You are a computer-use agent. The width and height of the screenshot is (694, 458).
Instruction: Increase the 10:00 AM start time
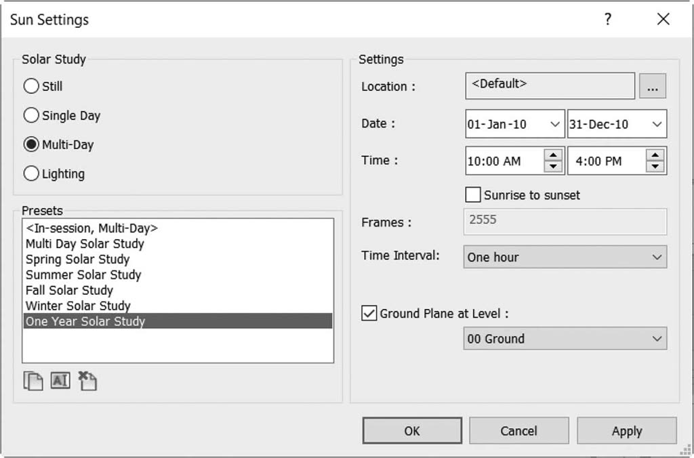[x=553, y=155]
